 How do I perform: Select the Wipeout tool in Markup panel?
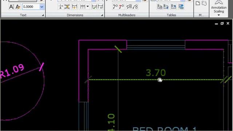coord(198,3)
